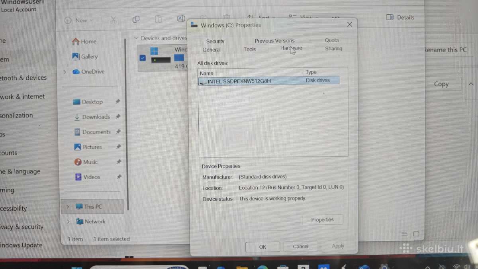Switch to the Previous Versions tab
Image resolution: width=478 pixels, height=269 pixels.
point(274,41)
